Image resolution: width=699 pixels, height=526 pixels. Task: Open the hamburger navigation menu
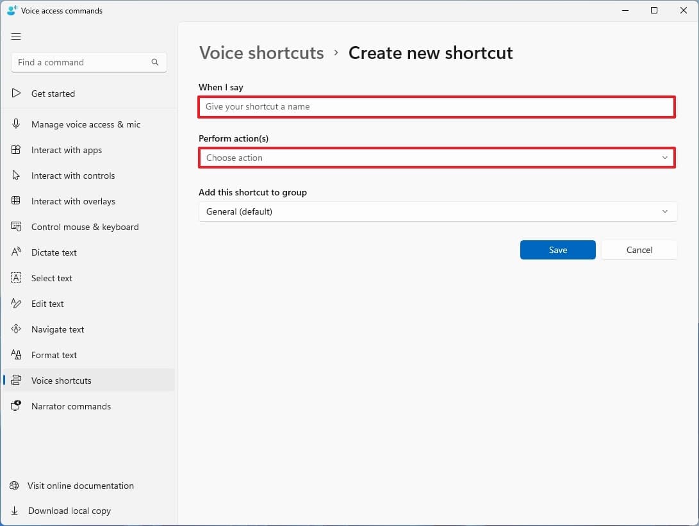click(16, 37)
